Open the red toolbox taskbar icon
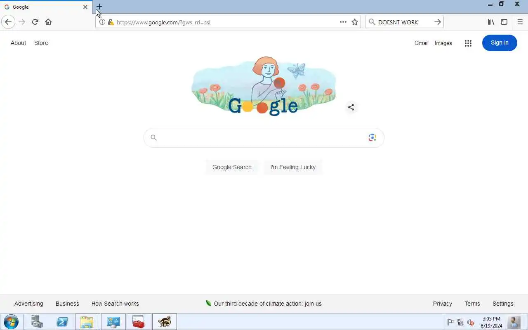528x330 pixels. pyautogui.click(x=139, y=322)
